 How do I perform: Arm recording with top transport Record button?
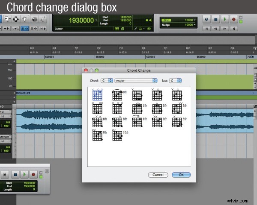coord(234,19)
